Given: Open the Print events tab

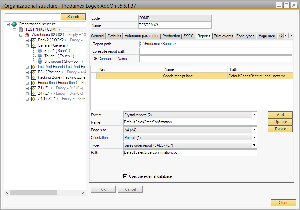Looking at the screenshot, I should point(223,36).
